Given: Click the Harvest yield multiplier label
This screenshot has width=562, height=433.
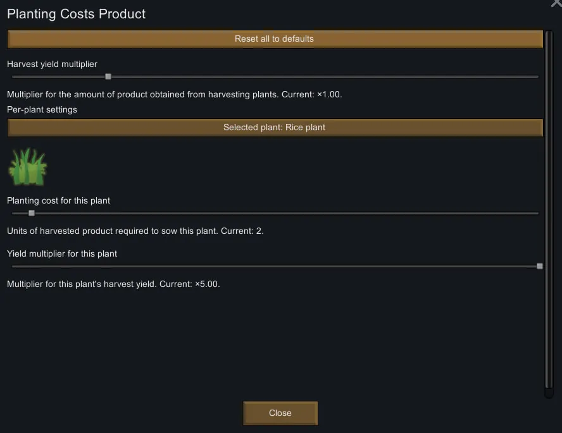Looking at the screenshot, I should pos(52,64).
